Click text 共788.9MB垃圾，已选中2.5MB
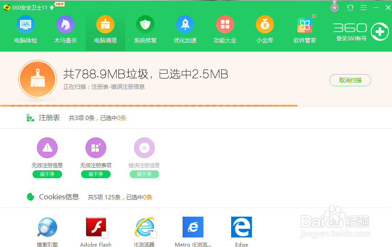Viewport: 392px width, 247px height. click(x=146, y=74)
